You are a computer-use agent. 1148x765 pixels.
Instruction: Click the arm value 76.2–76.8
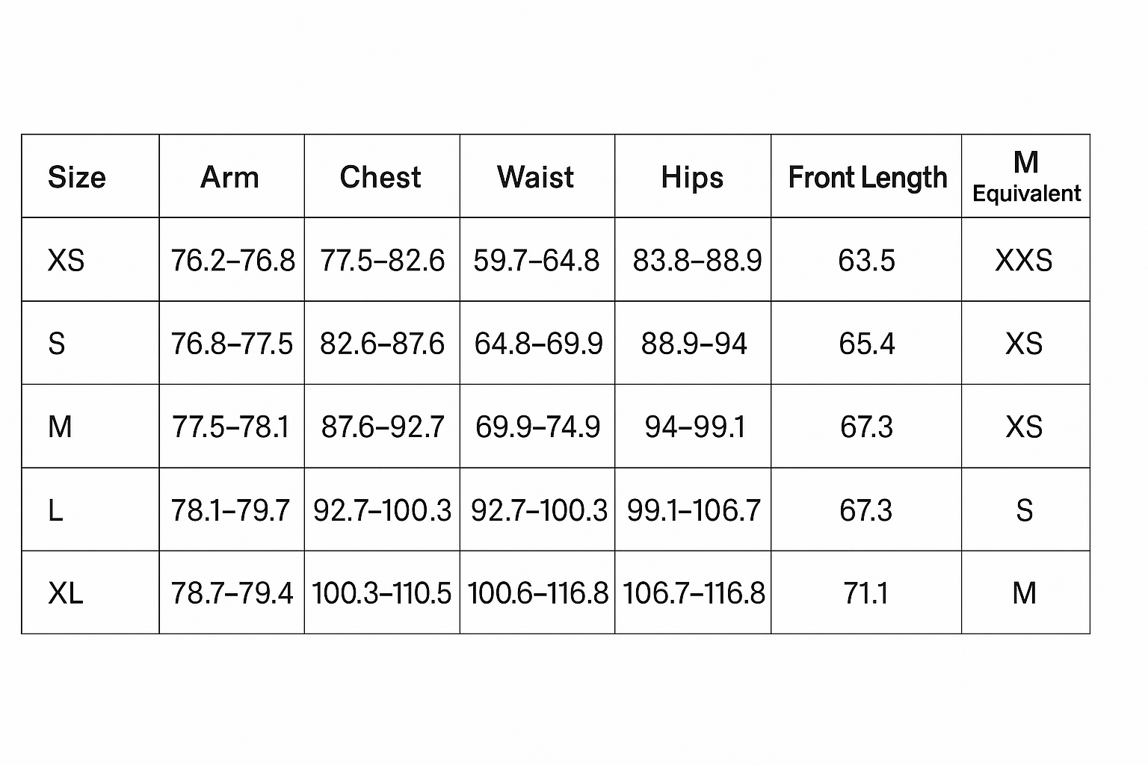tap(232, 261)
